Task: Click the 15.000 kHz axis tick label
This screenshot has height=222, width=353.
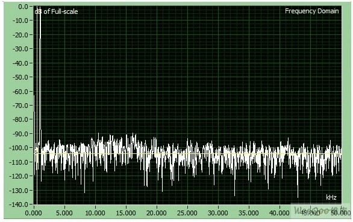Action: click(126, 213)
